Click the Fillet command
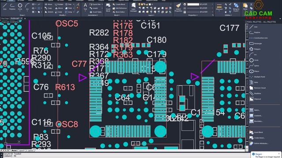The width and height of the screenshot is (282, 158). click(69, 8)
